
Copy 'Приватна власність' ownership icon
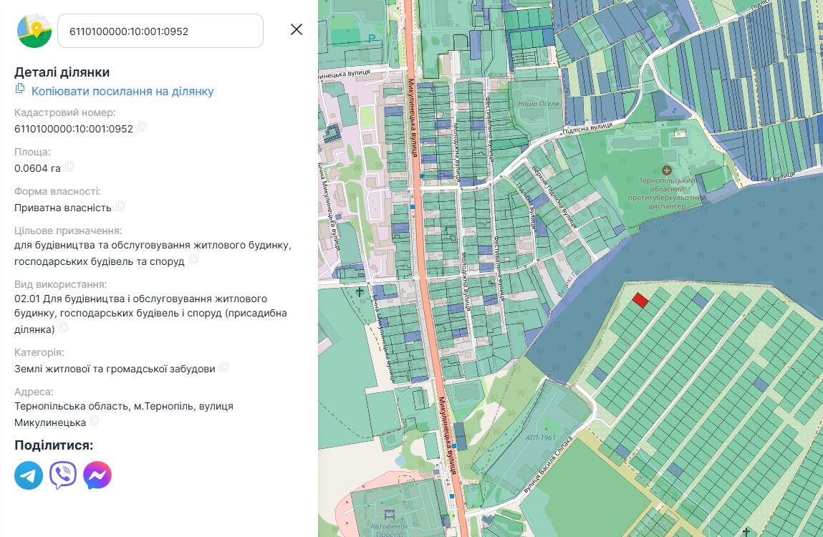click(120, 205)
